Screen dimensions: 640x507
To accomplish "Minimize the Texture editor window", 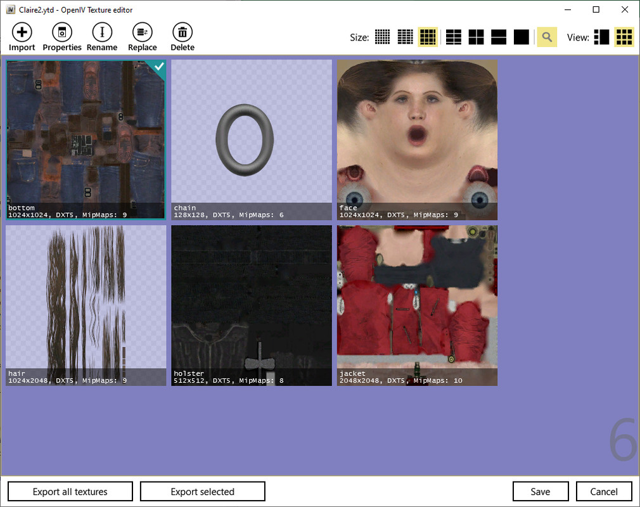I will pyautogui.click(x=568, y=10).
